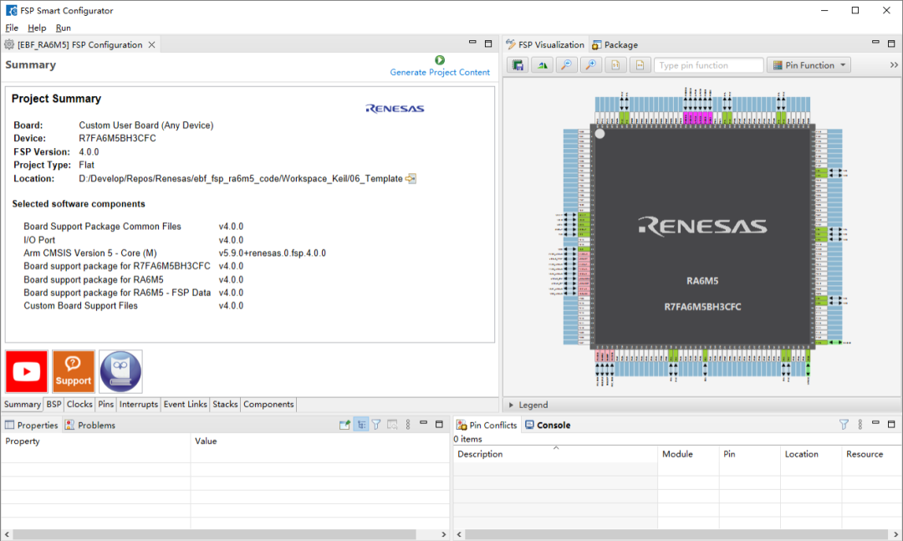Open the Pin Function dropdown
This screenshot has height=541, width=903.
pyautogui.click(x=809, y=65)
